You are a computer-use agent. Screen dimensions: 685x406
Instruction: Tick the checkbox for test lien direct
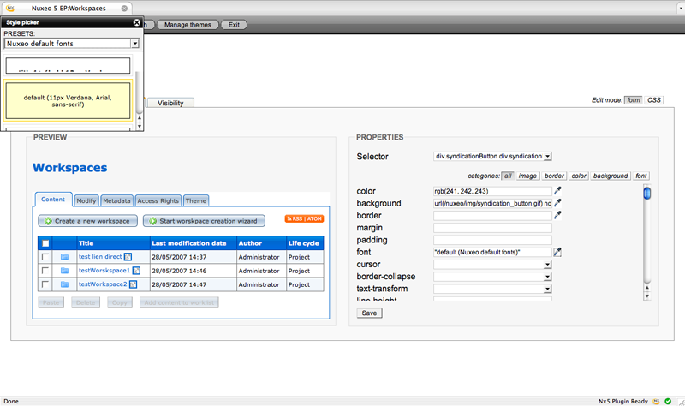[45, 257]
